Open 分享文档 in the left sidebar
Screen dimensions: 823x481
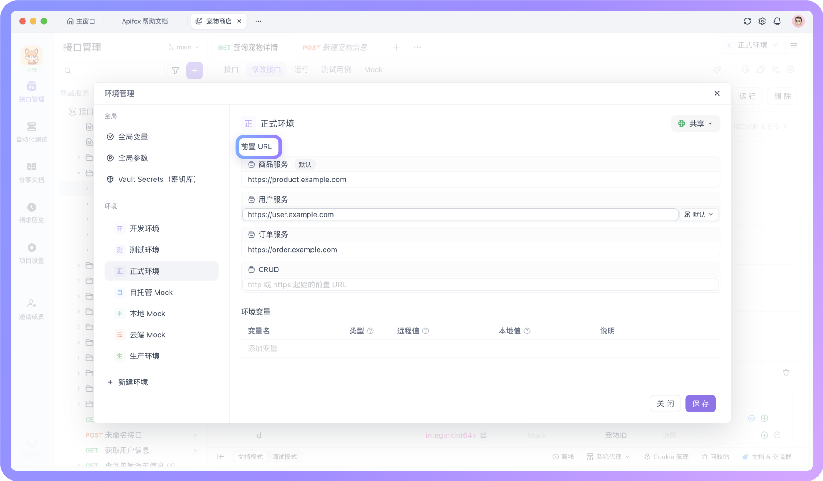[x=31, y=173]
